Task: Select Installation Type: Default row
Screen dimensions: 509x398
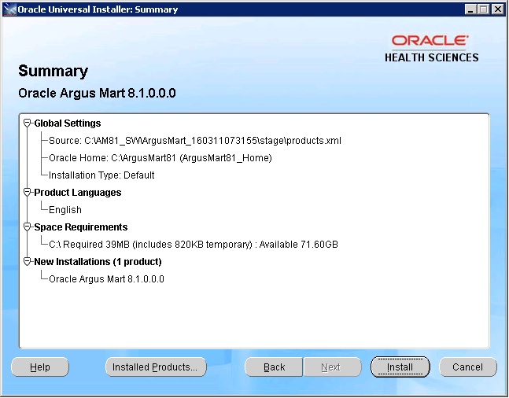Action: coord(101,175)
